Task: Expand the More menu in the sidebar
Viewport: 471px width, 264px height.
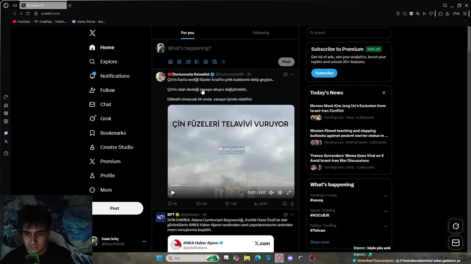Action: point(100,190)
